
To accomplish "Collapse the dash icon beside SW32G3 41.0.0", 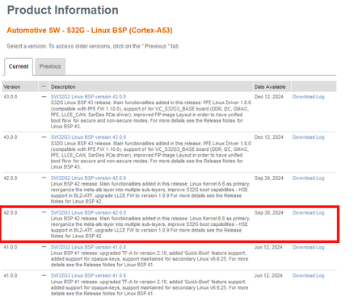I will tap(44, 275).
